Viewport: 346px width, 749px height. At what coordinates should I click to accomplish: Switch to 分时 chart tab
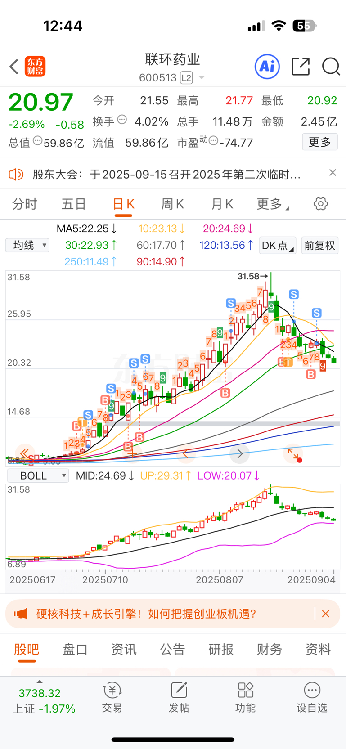click(25, 204)
